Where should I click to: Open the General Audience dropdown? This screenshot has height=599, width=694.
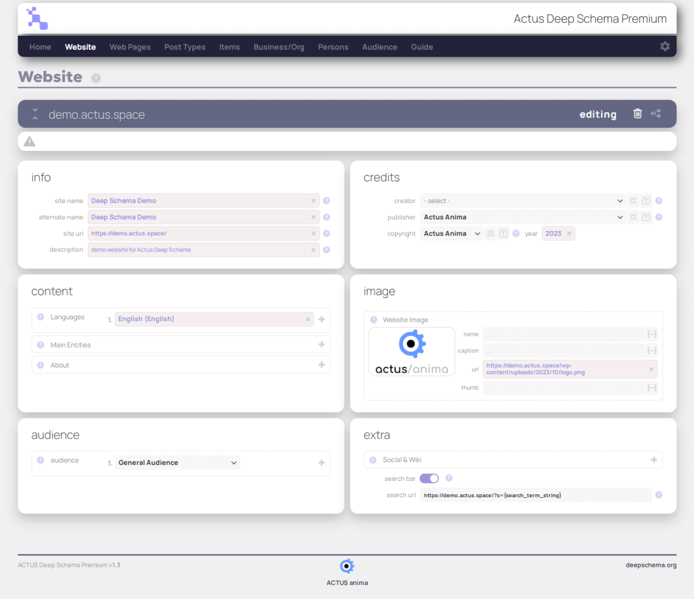click(x=177, y=462)
